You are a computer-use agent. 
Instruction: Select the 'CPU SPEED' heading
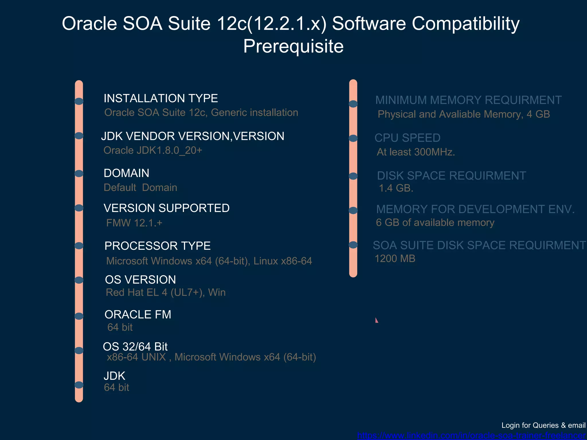click(x=408, y=138)
